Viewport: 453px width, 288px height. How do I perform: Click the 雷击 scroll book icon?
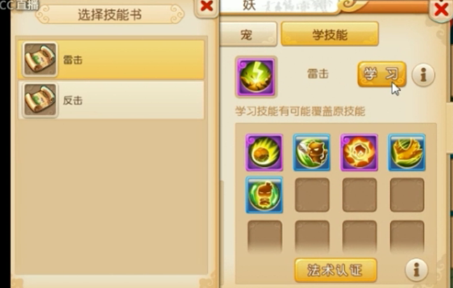[40, 60]
